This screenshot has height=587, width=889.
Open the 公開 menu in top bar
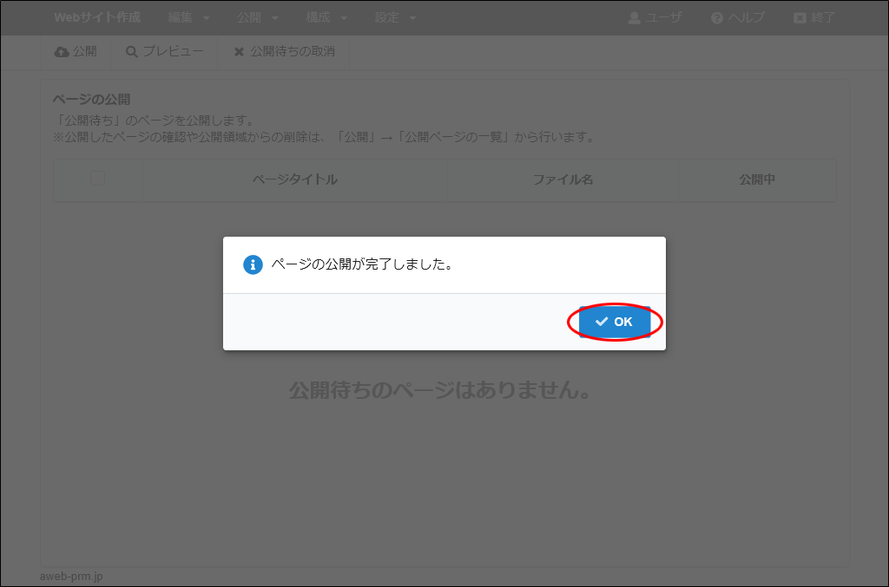pyautogui.click(x=249, y=17)
